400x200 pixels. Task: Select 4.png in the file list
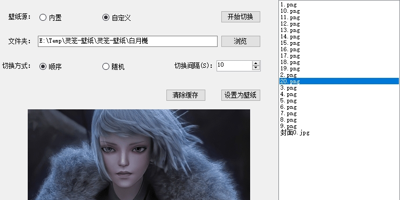(x=339, y=94)
